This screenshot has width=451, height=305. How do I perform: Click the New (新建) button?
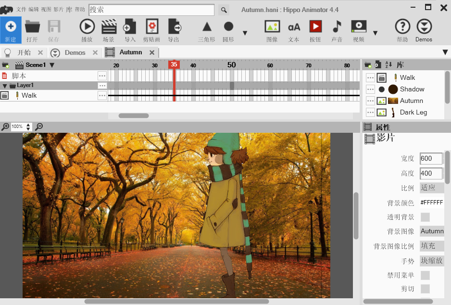(11, 30)
